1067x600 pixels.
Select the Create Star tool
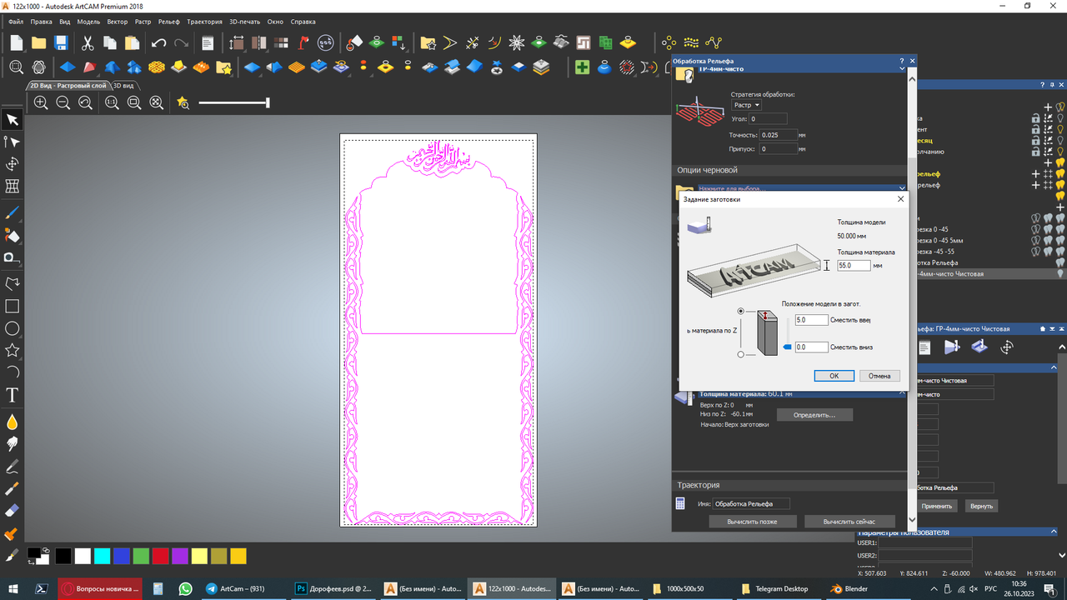tap(13, 350)
